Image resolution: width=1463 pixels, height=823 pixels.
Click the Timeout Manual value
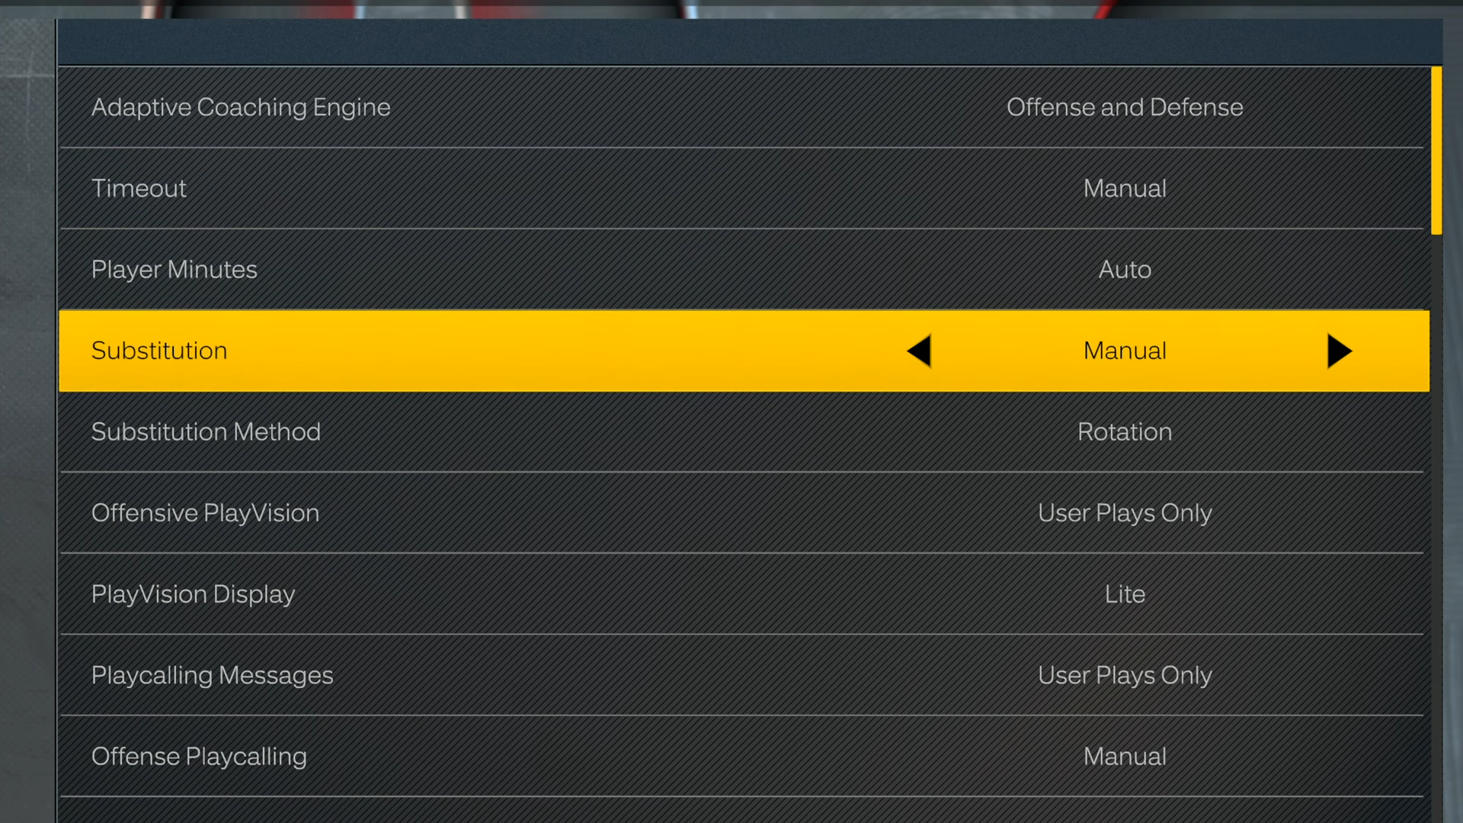(1125, 188)
